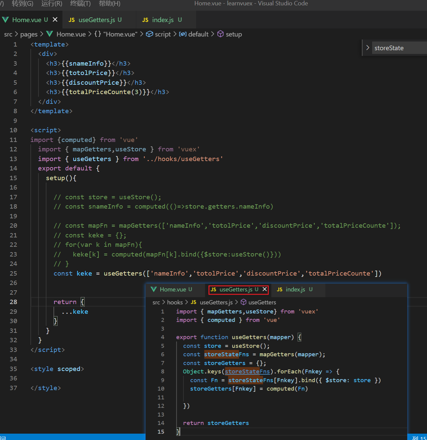This screenshot has height=440, width=427.
Task: Click 'computed(Fn)' in inset editor
Action: coord(287,389)
